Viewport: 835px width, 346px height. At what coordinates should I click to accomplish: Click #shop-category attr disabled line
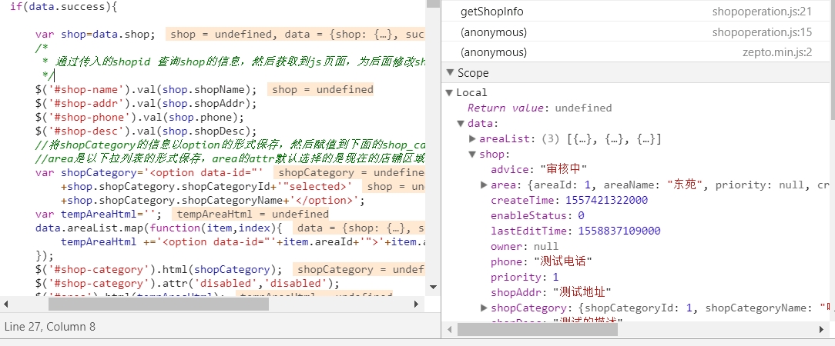click(x=187, y=283)
